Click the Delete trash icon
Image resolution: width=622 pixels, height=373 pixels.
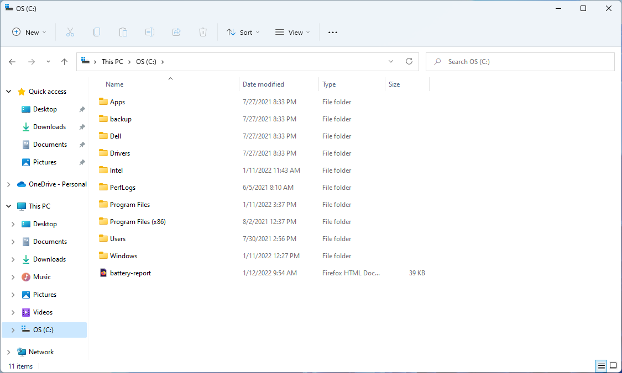[x=203, y=32]
